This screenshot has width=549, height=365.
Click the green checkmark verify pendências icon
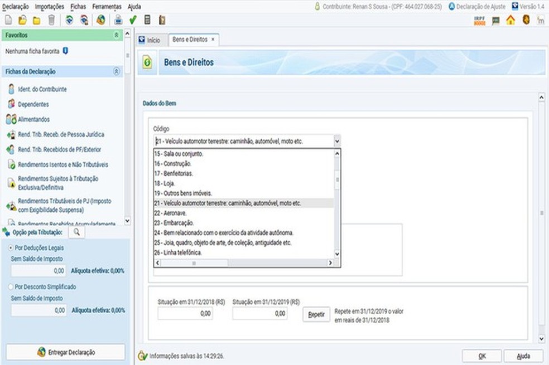[133, 20]
